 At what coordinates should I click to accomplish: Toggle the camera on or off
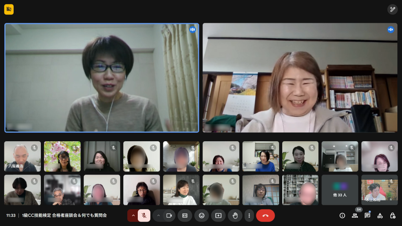click(x=169, y=215)
